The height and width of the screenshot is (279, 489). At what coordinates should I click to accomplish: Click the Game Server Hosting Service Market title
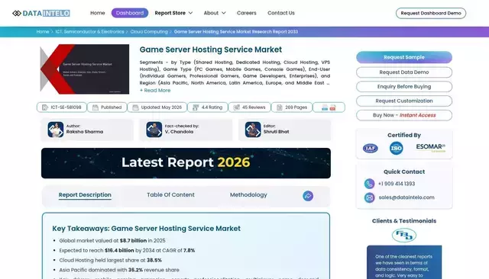211,50
